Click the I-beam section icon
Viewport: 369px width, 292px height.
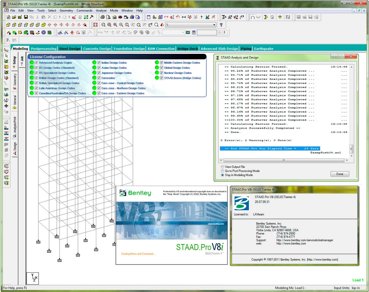click(x=266, y=17)
